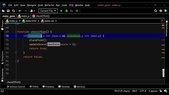Open the Bookmarks tool window
This screenshot has width=169, height=95.
[x=2, y=75]
